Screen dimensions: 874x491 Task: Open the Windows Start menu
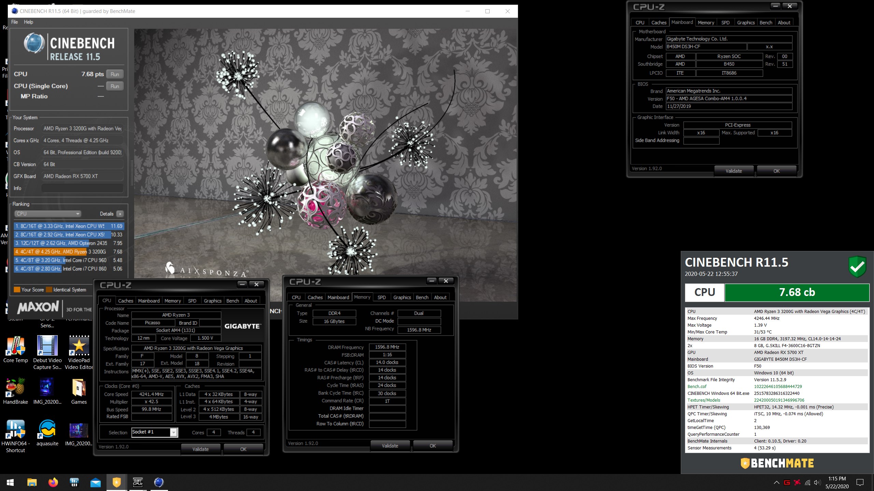coord(10,482)
